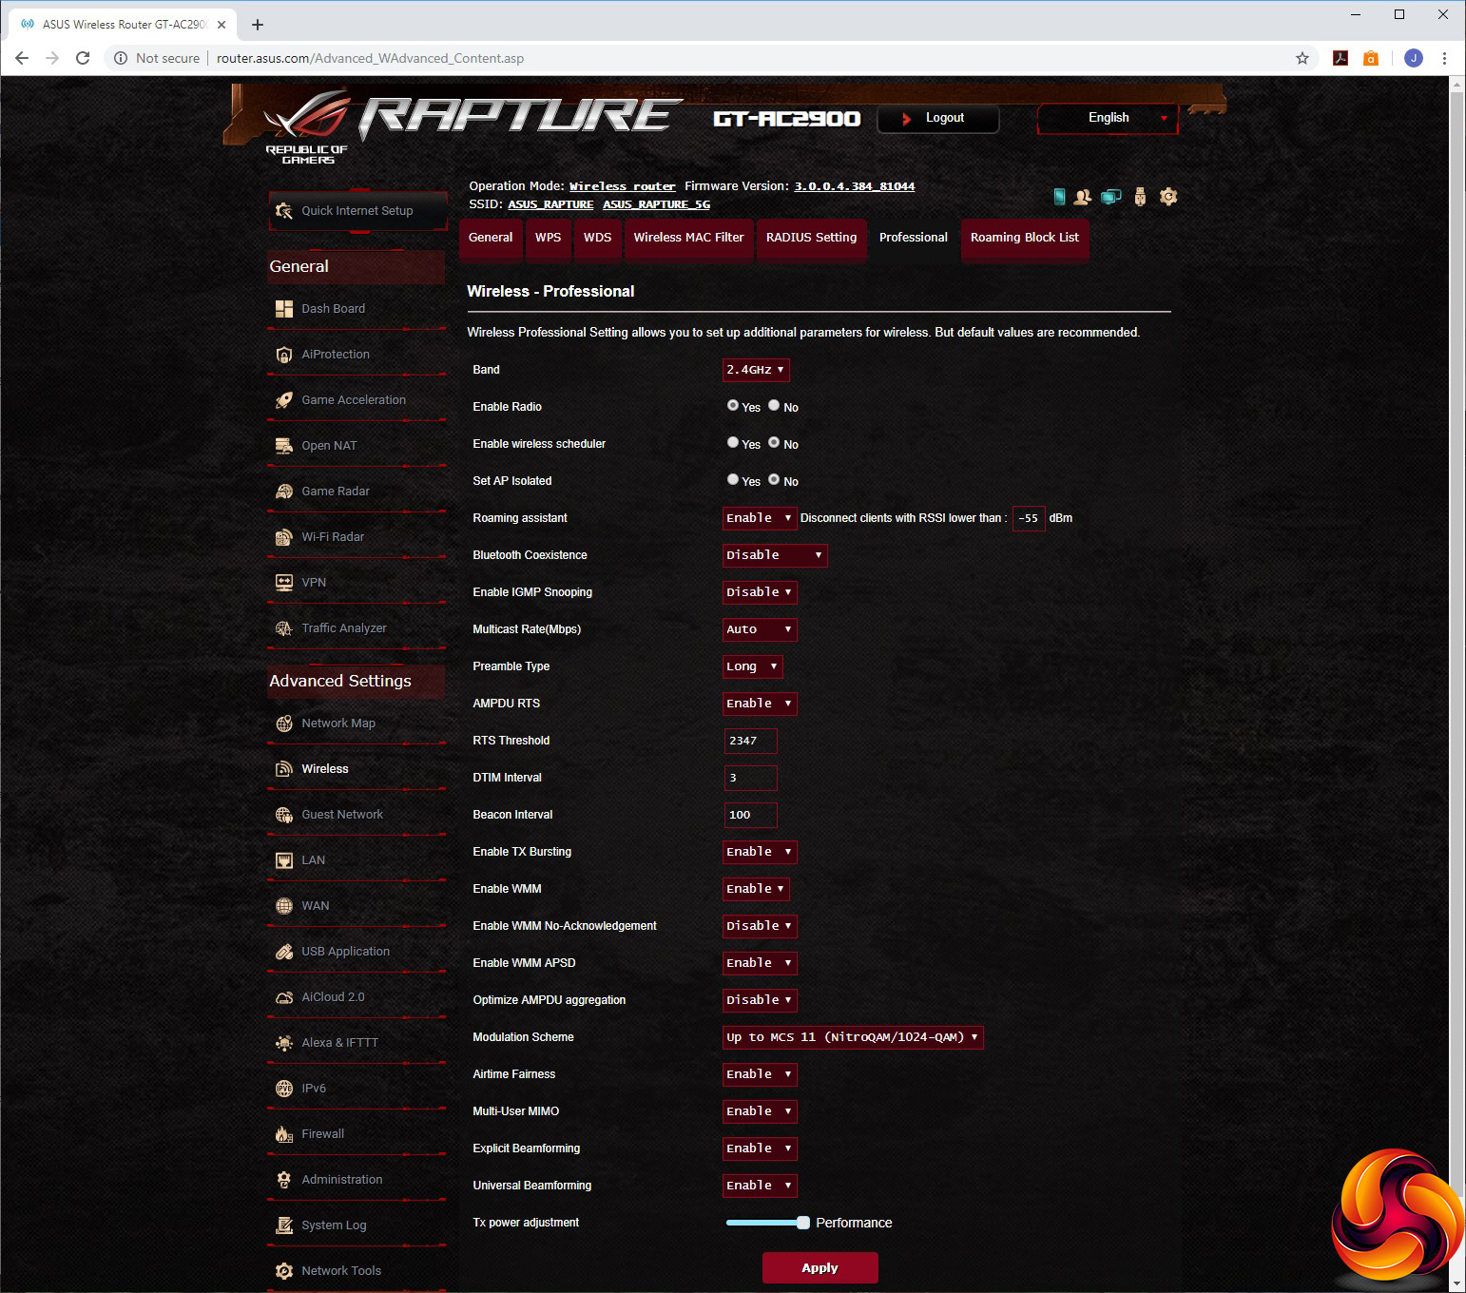This screenshot has height=1293, width=1466.
Task: Click the Apply button
Action: pyautogui.click(x=820, y=1268)
